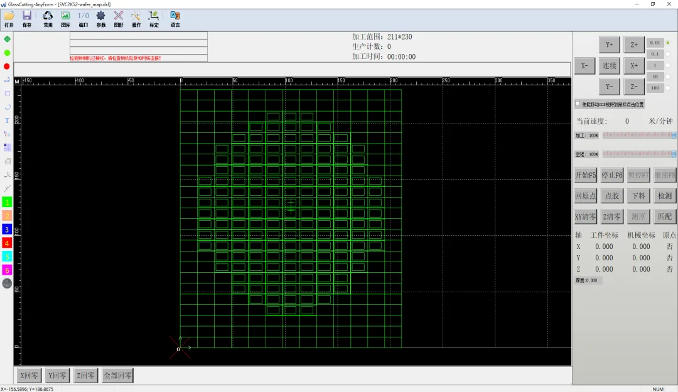This screenshot has height=392, width=678.
Task: Open the 操作 operations tools icon
Action: coord(136,19)
